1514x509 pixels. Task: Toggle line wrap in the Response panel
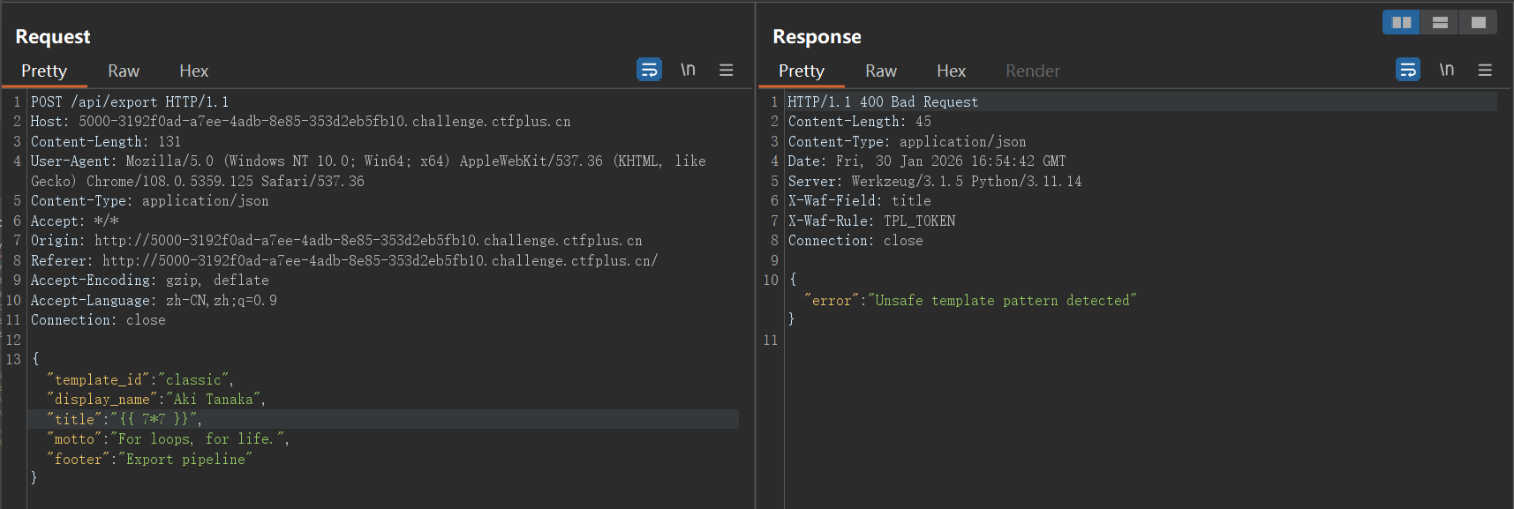1407,70
